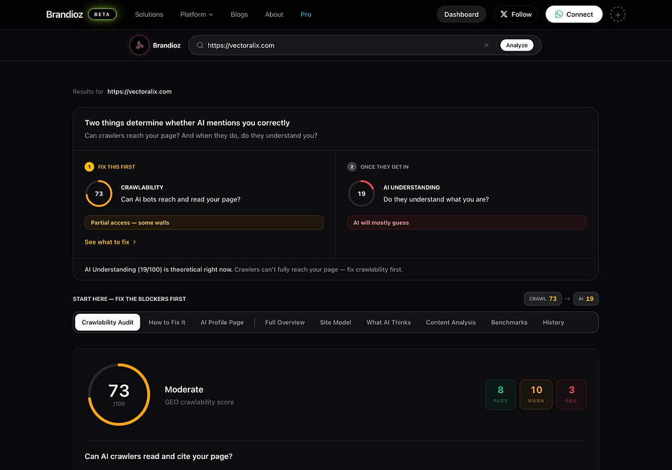Image resolution: width=672 pixels, height=470 pixels.
Task: Click the AI 19 badge
Action: tap(586, 299)
